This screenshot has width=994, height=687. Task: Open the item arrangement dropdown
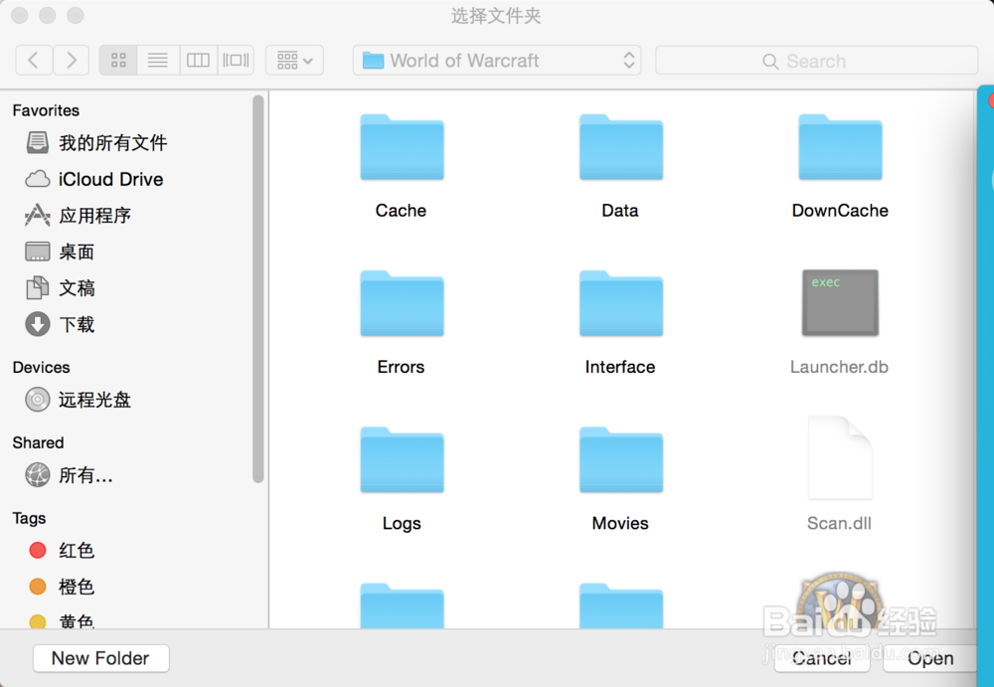click(295, 61)
